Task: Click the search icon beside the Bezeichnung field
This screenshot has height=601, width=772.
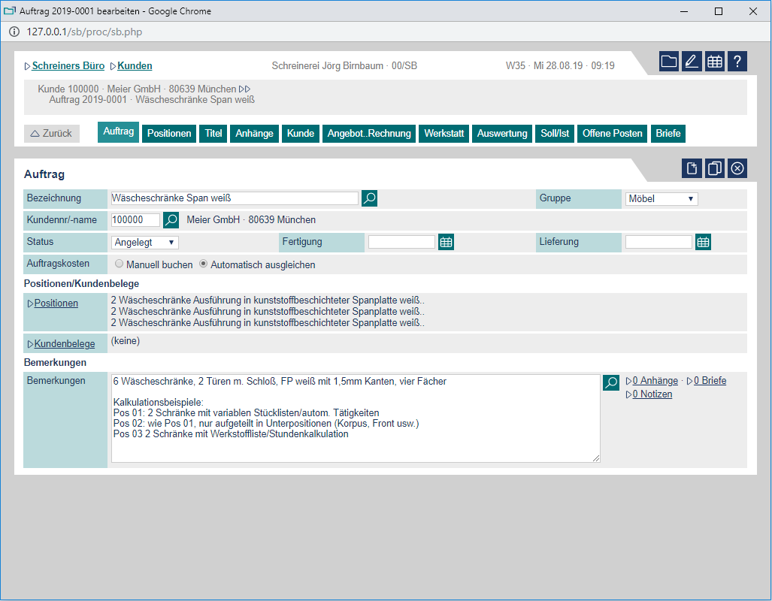Action: point(369,198)
